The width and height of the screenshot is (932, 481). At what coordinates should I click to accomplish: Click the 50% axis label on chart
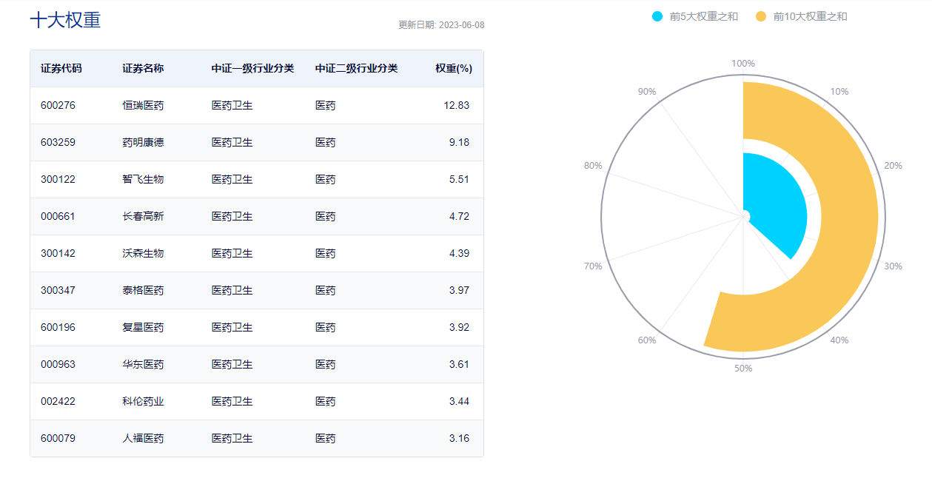tap(743, 369)
